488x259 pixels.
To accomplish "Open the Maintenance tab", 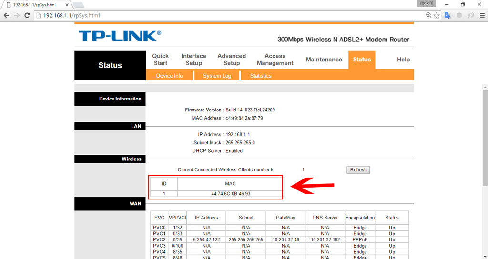I will (324, 60).
